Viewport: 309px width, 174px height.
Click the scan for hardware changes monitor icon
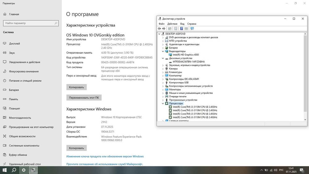[x=192, y=28]
